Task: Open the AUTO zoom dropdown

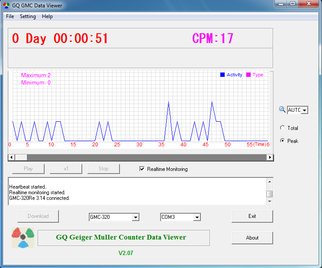Action: click(305, 110)
